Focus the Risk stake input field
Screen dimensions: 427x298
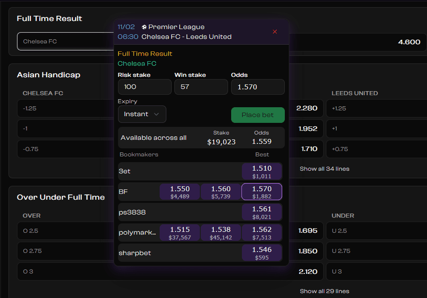(144, 87)
